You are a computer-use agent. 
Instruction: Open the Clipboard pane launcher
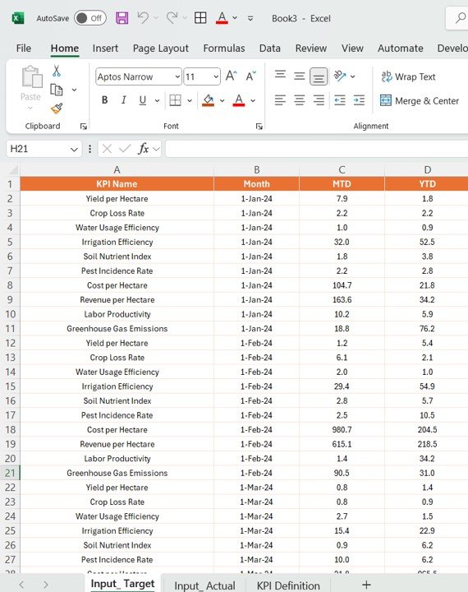coord(84,127)
